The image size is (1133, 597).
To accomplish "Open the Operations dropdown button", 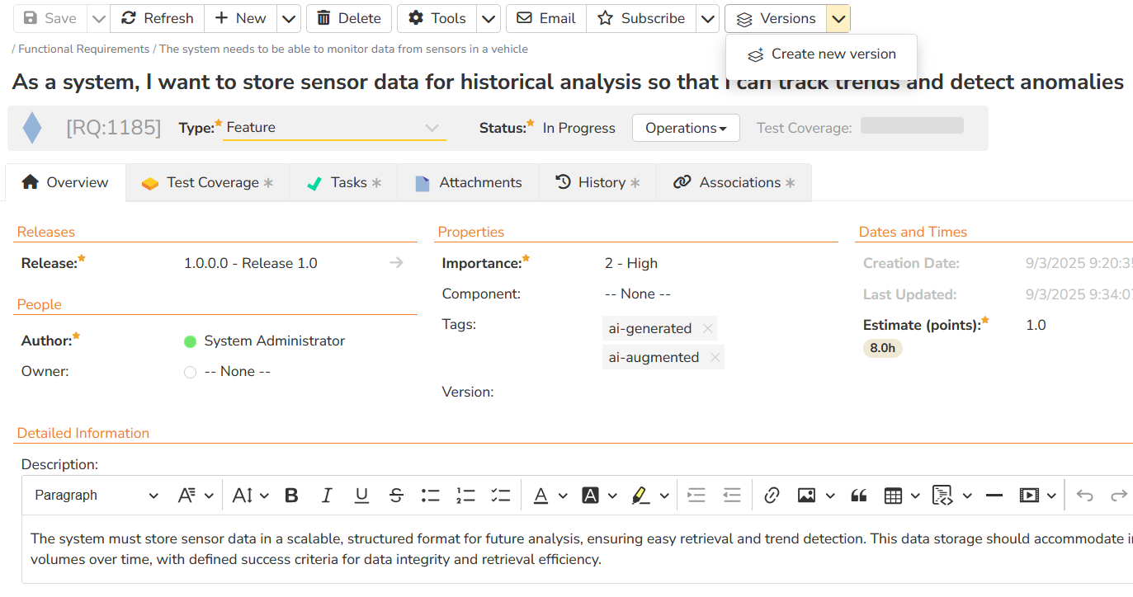I will pyautogui.click(x=685, y=128).
